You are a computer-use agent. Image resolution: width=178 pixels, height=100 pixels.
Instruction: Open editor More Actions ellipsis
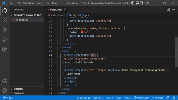(173, 9)
